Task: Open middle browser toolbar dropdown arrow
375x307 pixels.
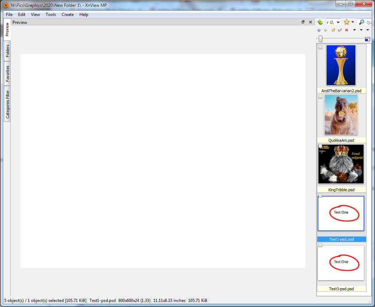Action: [x=361, y=30]
